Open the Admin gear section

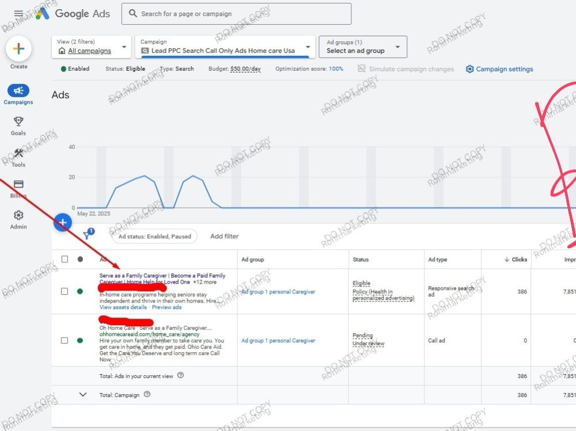[18, 215]
